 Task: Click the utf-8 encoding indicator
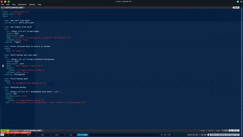pos(210,131)
